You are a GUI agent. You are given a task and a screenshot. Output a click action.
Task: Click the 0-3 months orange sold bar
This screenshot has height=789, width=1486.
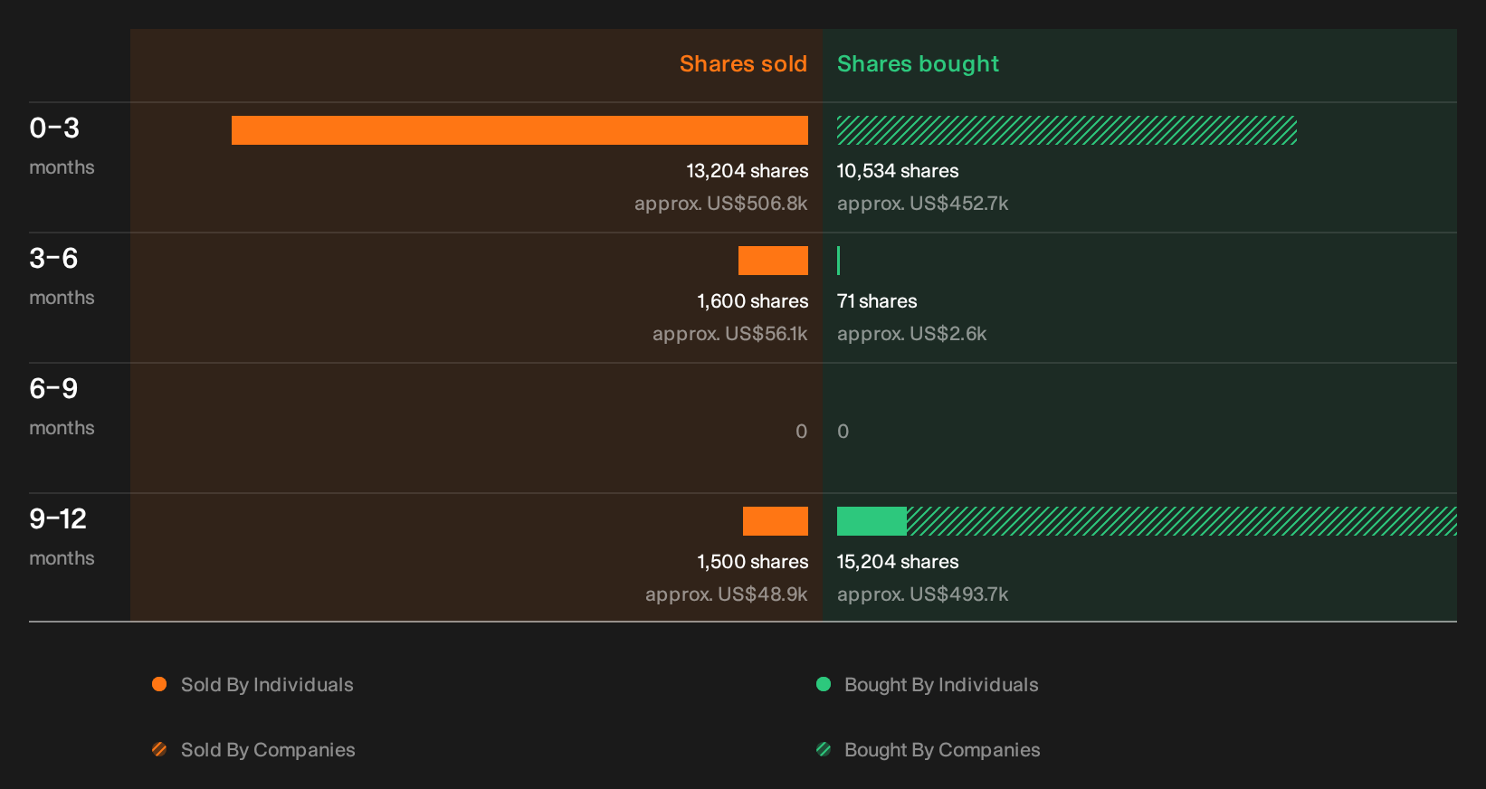point(519,130)
